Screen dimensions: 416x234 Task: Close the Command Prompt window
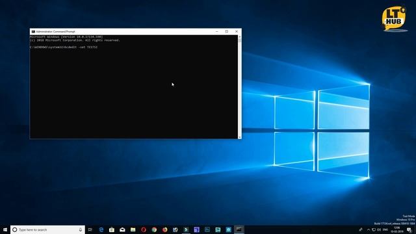pos(237,32)
